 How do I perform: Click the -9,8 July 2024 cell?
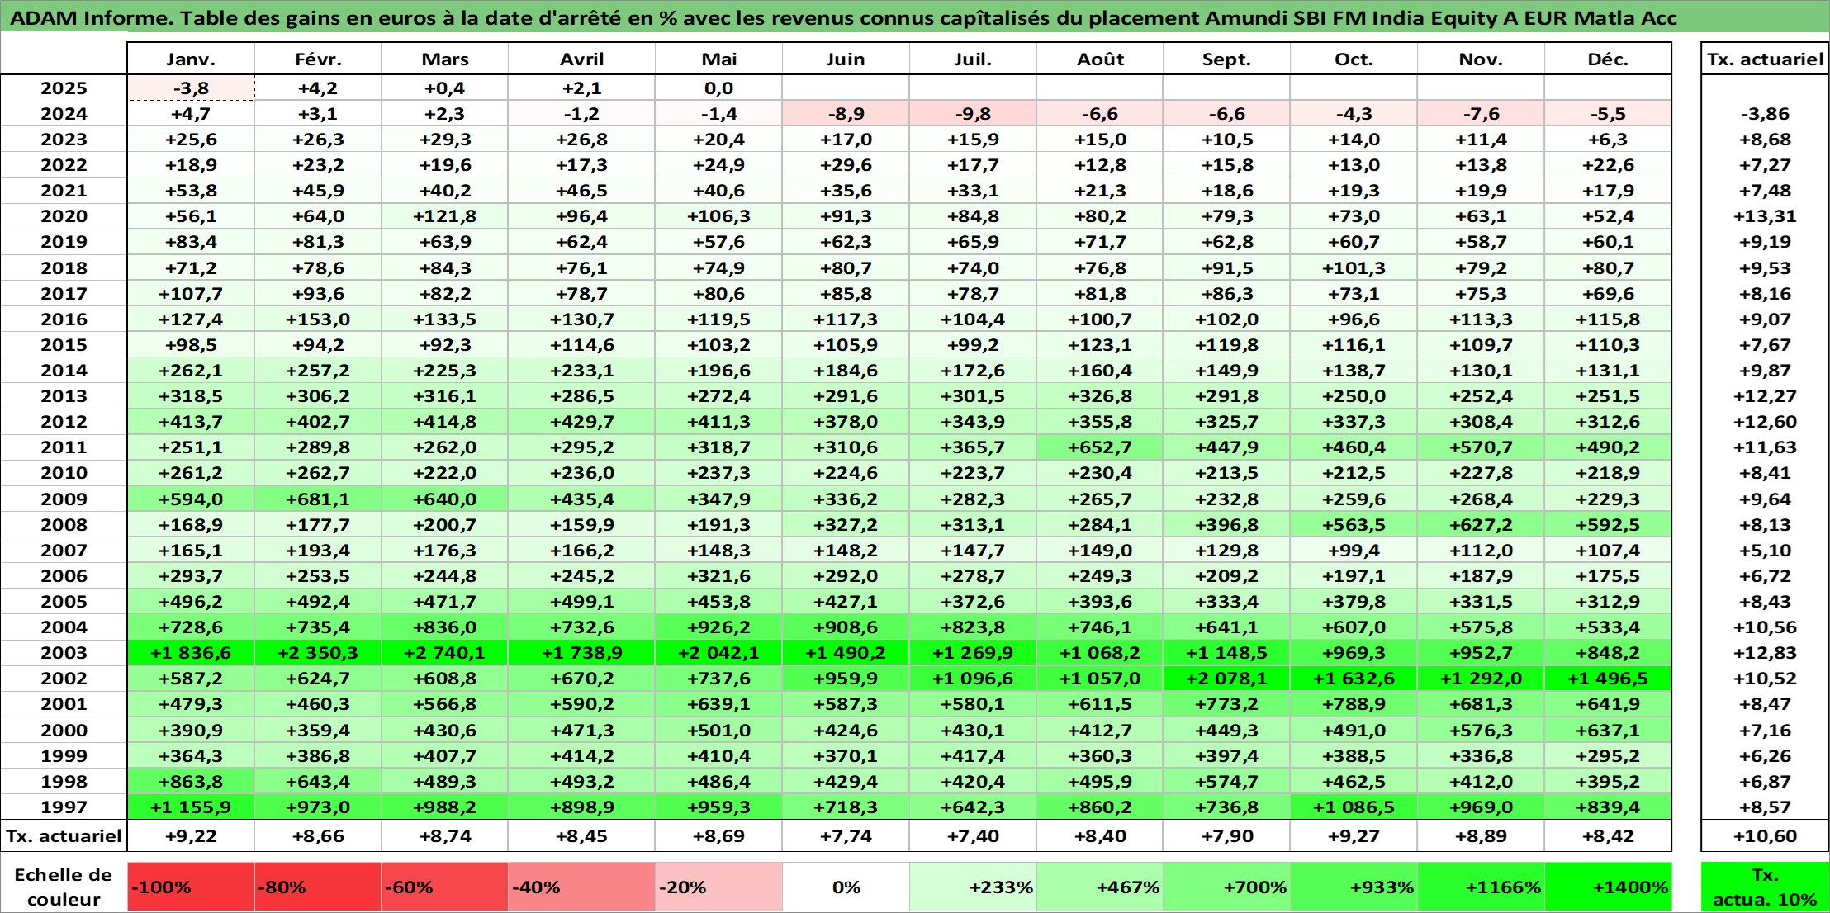click(973, 114)
